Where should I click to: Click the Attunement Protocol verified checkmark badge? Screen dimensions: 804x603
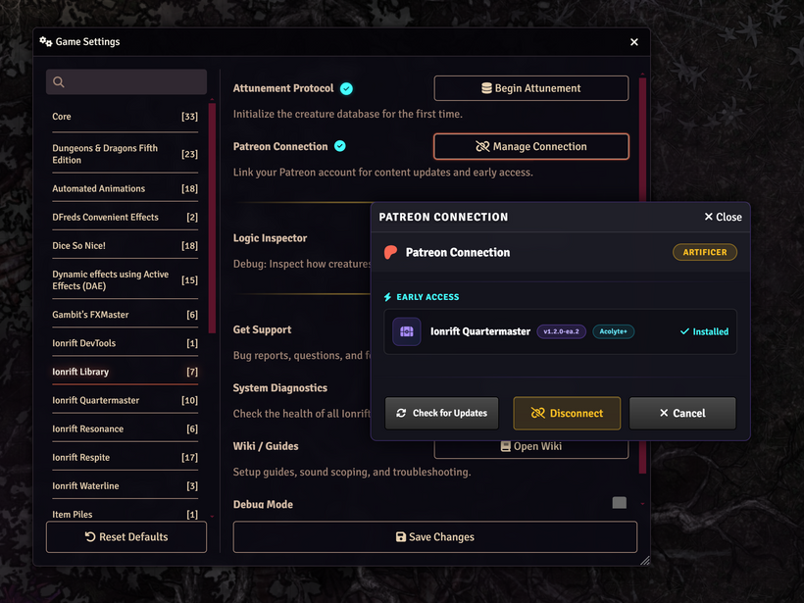(x=346, y=88)
